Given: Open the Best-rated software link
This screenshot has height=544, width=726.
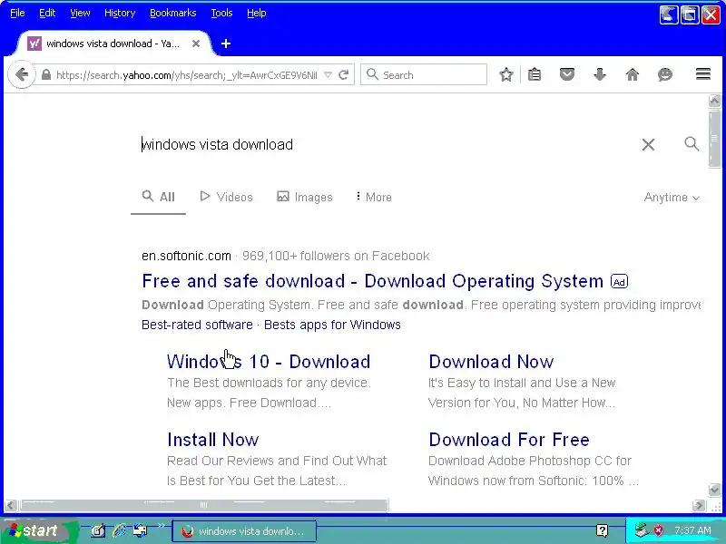Looking at the screenshot, I should [x=197, y=325].
